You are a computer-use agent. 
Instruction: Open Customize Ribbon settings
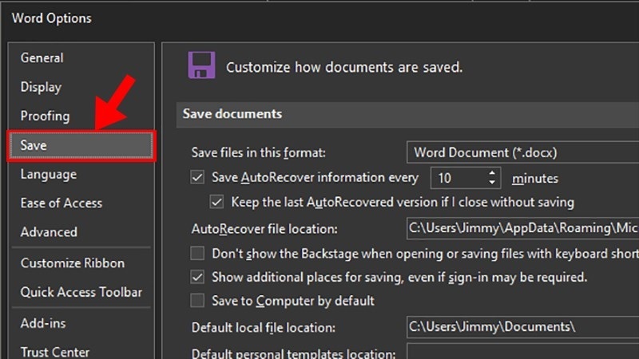(x=73, y=263)
